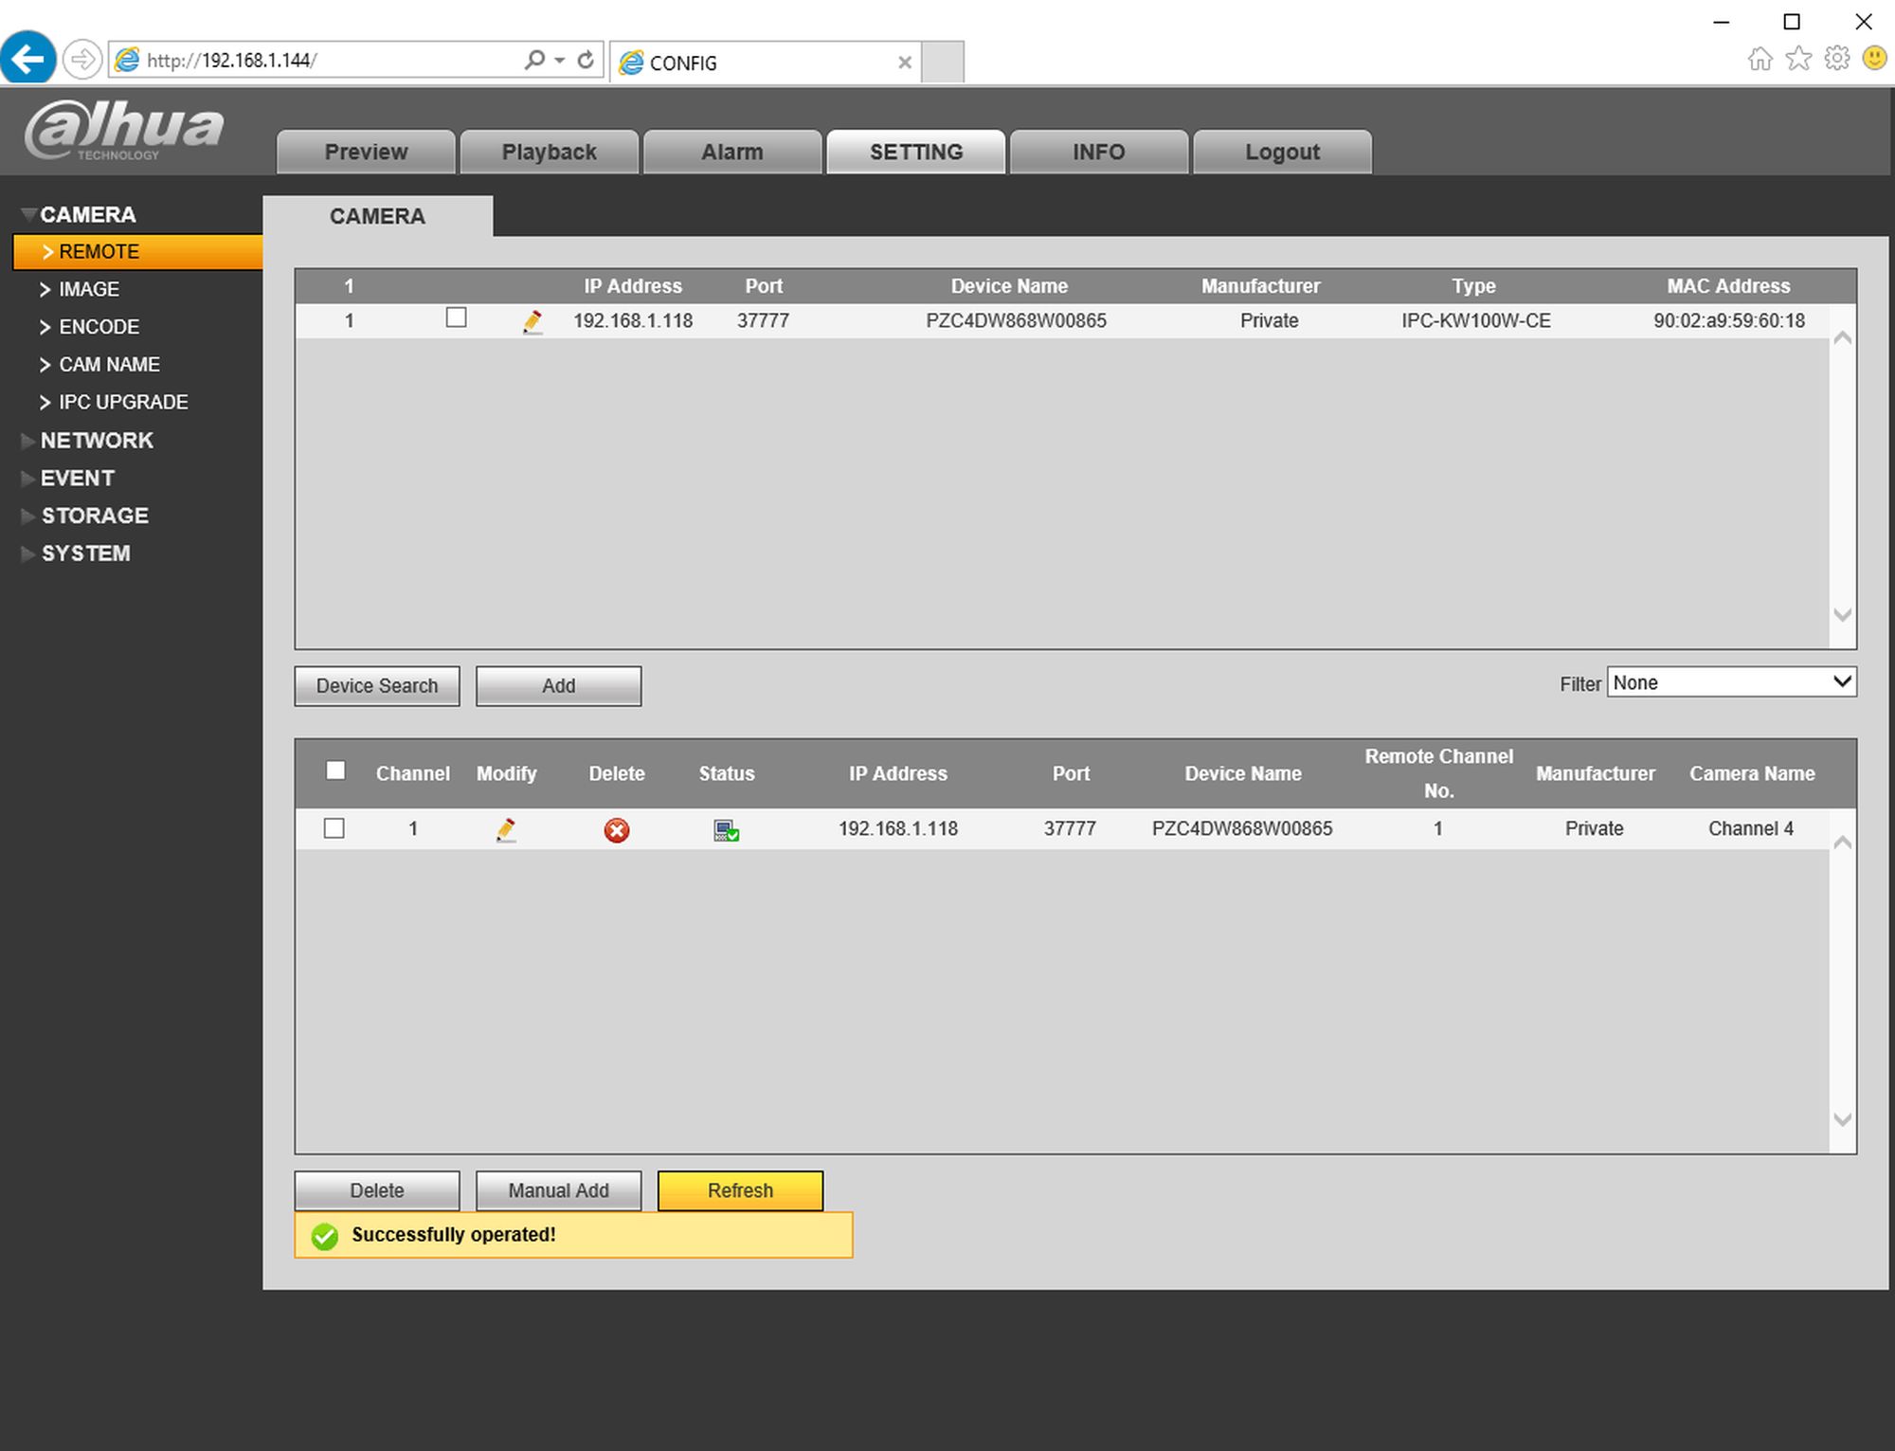Click red delete icon for Channel 1
This screenshot has height=1451, width=1895.
617,830
